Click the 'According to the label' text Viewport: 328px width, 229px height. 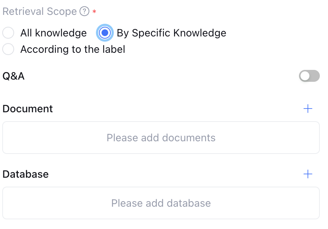click(x=73, y=49)
